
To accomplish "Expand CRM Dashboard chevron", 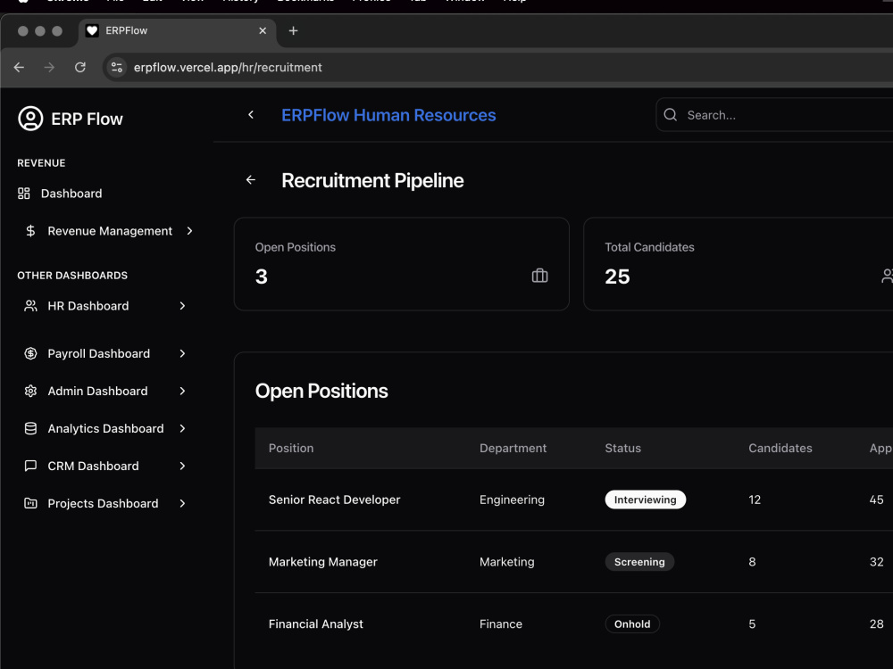I will [182, 467].
